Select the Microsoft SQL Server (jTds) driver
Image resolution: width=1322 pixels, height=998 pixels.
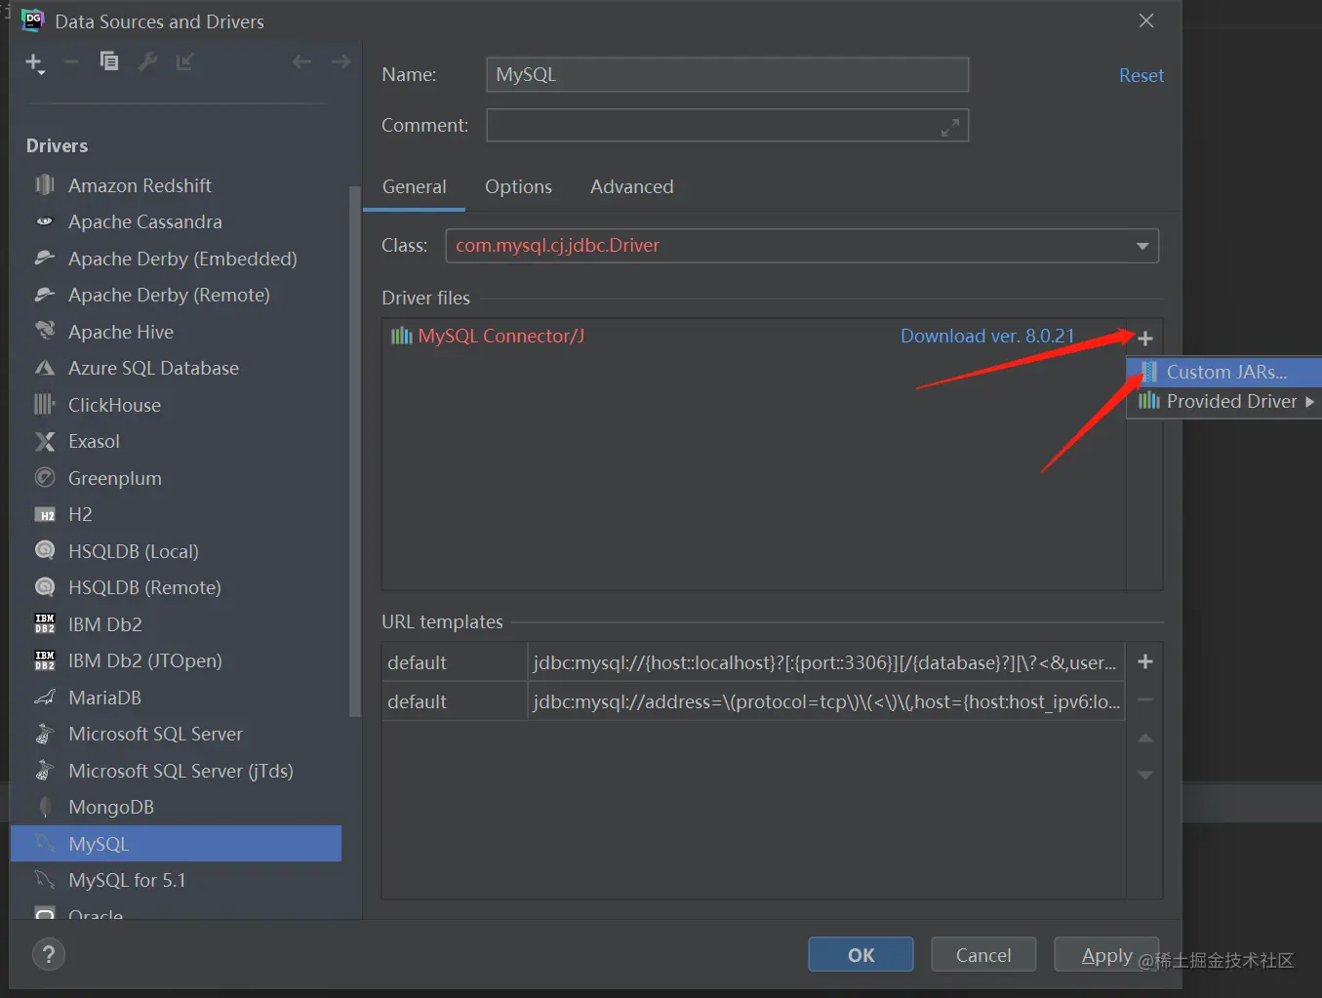pyautogui.click(x=176, y=771)
